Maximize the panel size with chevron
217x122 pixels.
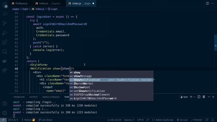tap(209, 97)
